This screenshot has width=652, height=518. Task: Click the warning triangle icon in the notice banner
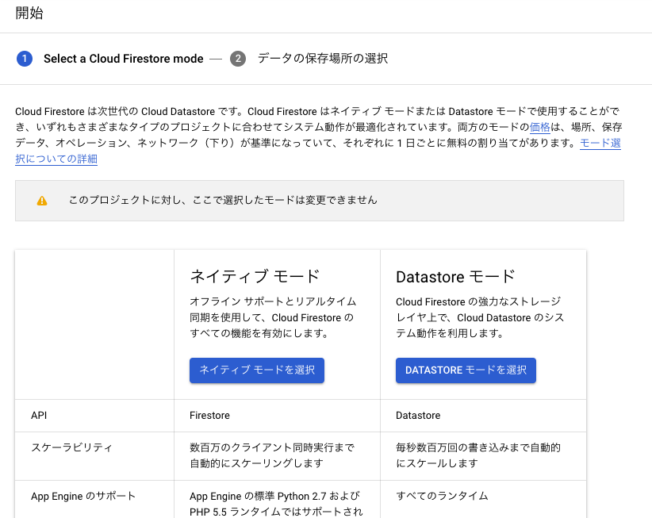click(x=40, y=201)
